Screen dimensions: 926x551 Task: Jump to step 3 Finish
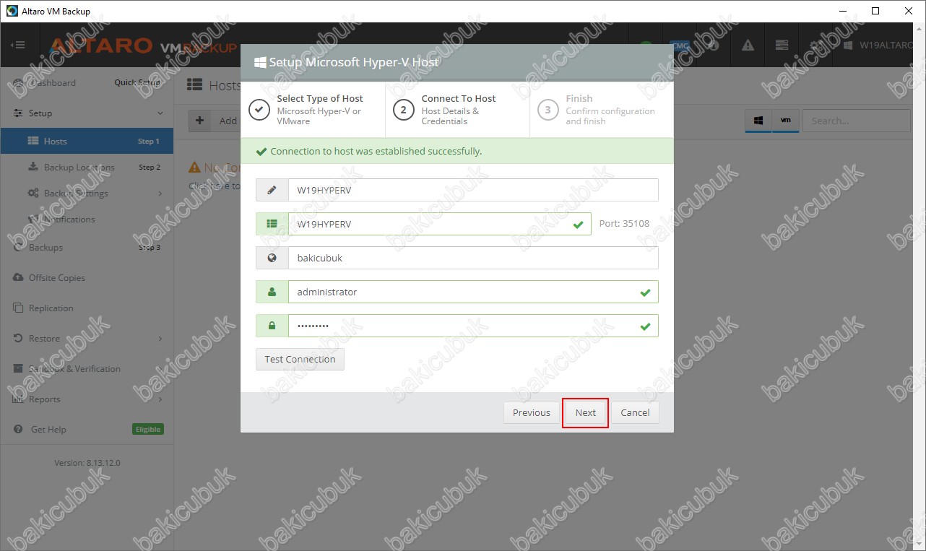[x=602, y=110]
